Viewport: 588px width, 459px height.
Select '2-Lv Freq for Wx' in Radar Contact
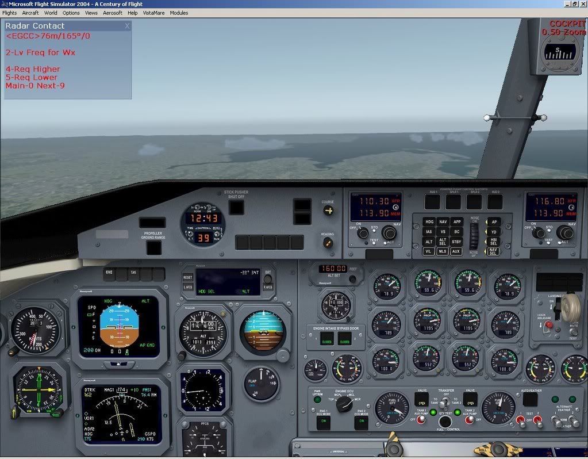coord(40,52)
